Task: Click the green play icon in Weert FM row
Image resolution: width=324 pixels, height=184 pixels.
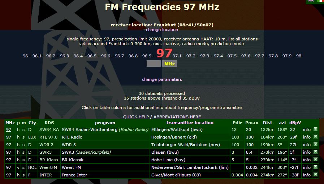Action: click(x=315, y=167)
